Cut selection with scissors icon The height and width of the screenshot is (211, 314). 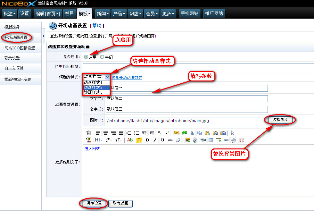coord(192,133)
